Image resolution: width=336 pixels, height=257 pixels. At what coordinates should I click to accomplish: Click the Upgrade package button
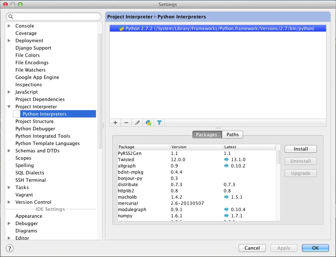[x=301, y=173]
